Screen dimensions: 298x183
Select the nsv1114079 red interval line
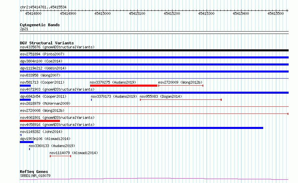point(60,156)
